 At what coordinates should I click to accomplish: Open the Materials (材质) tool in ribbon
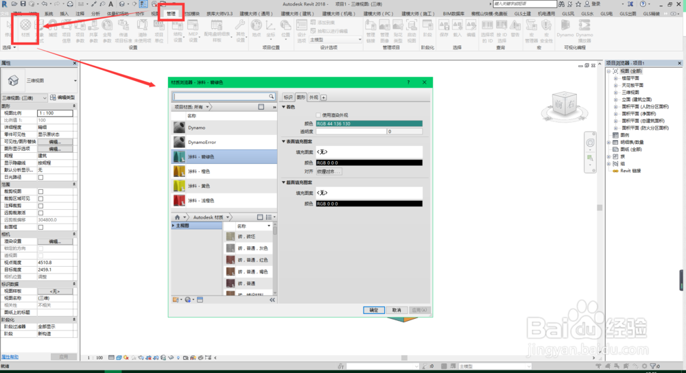click(25, 29)
